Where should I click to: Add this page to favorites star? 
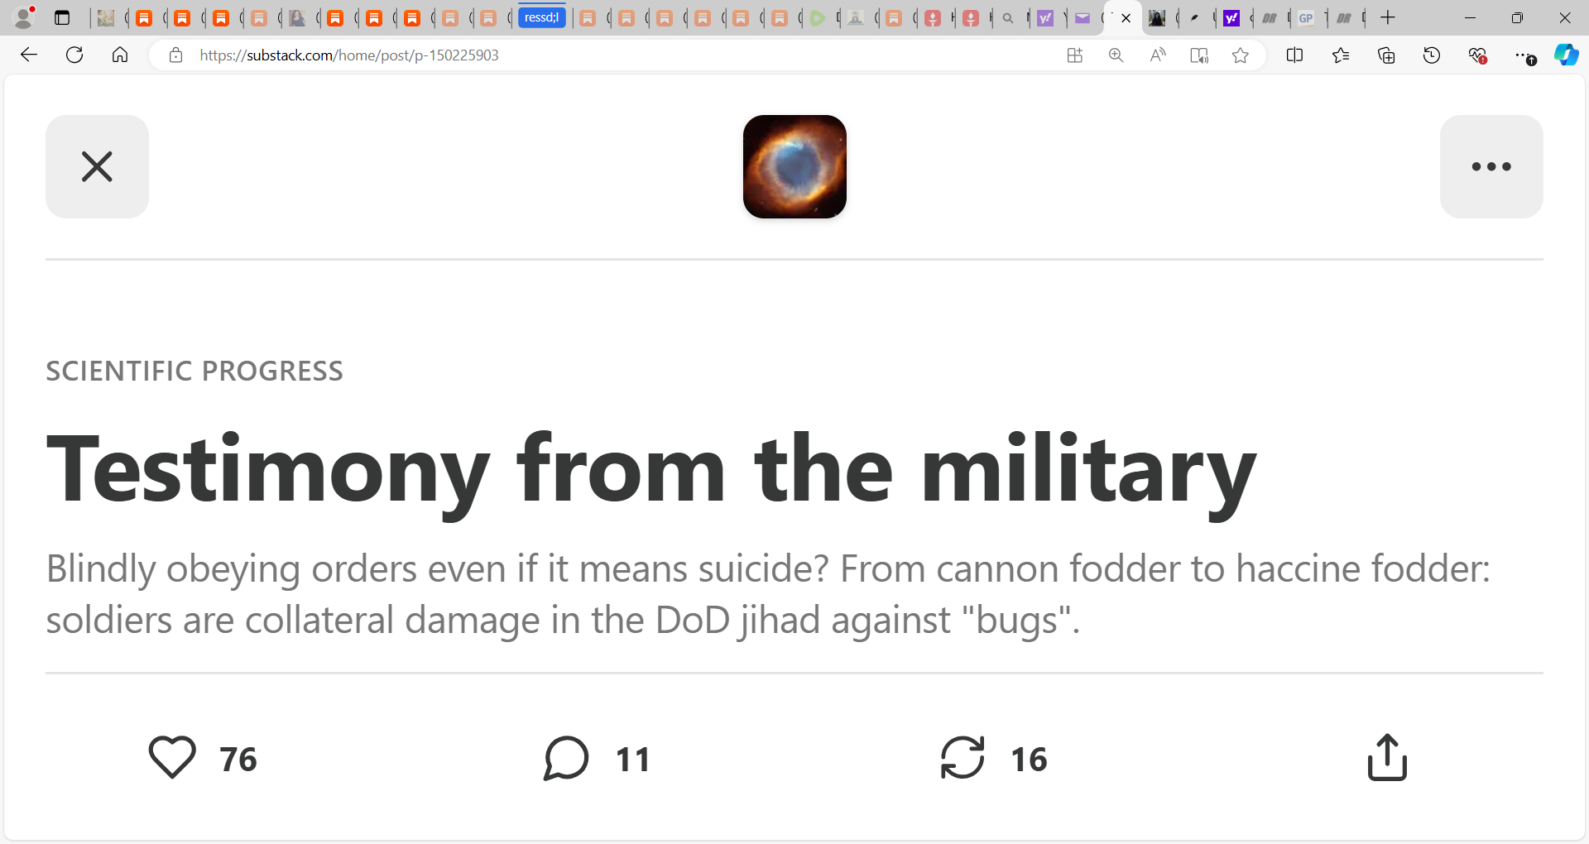(1240, 55)
